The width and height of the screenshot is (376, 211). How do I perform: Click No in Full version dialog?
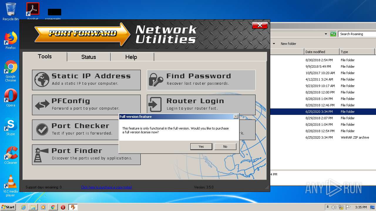[225, 147]
